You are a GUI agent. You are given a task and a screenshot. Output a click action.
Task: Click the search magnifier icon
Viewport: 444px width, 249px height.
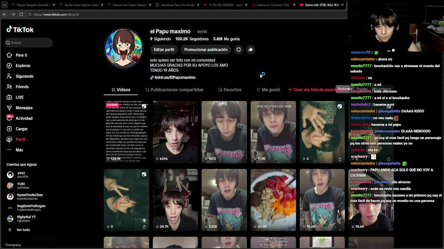tap(8, 43)
